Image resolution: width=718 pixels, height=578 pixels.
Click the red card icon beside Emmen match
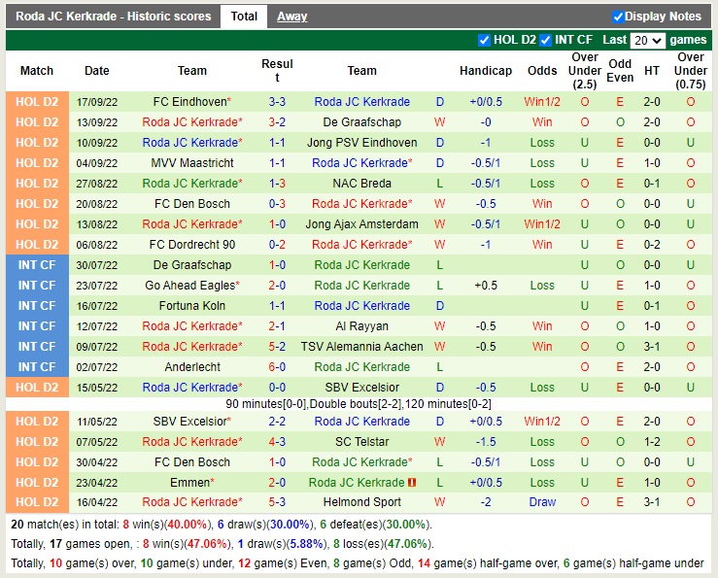(x=412, y=482)
